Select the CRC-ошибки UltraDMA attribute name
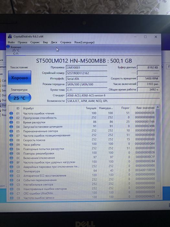 pos(38,193)
